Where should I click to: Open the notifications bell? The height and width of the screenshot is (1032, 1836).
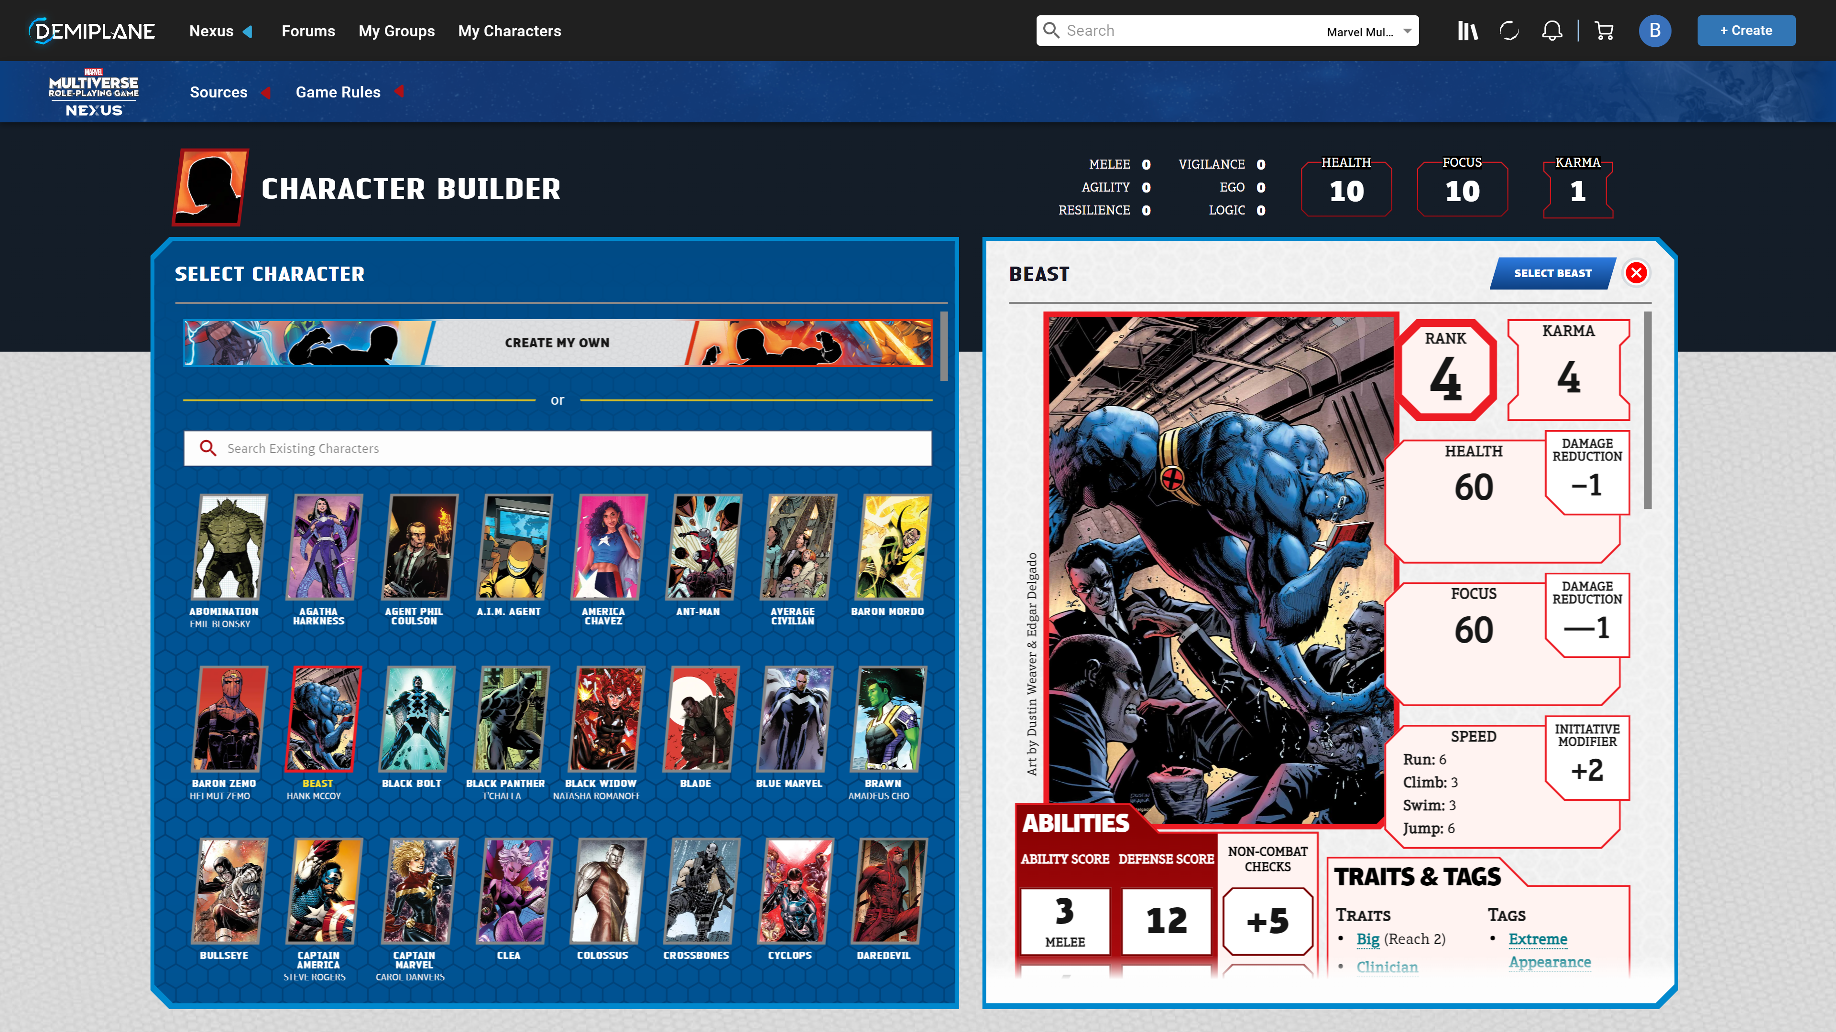coord(1552,31)
